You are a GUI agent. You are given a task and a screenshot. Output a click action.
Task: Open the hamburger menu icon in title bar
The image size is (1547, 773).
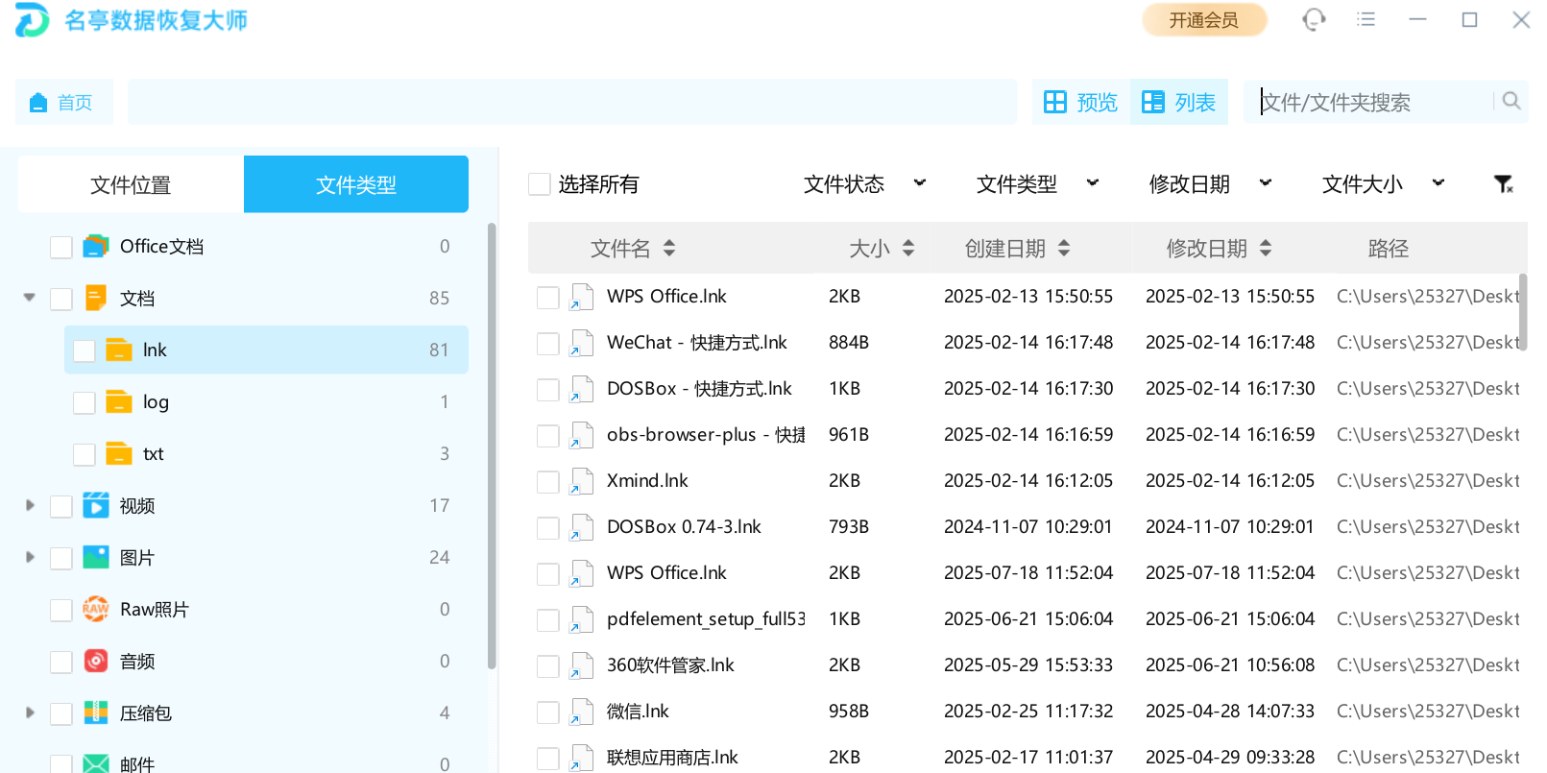(x=1366, y=19)
